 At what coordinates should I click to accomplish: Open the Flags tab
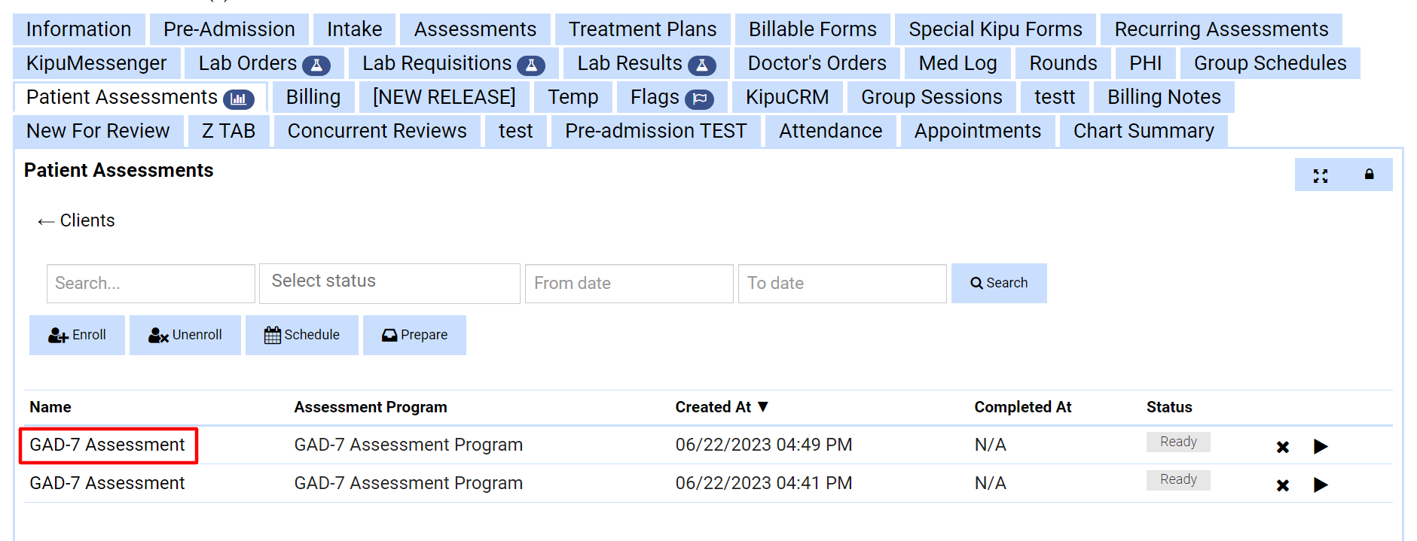(670, 98)
